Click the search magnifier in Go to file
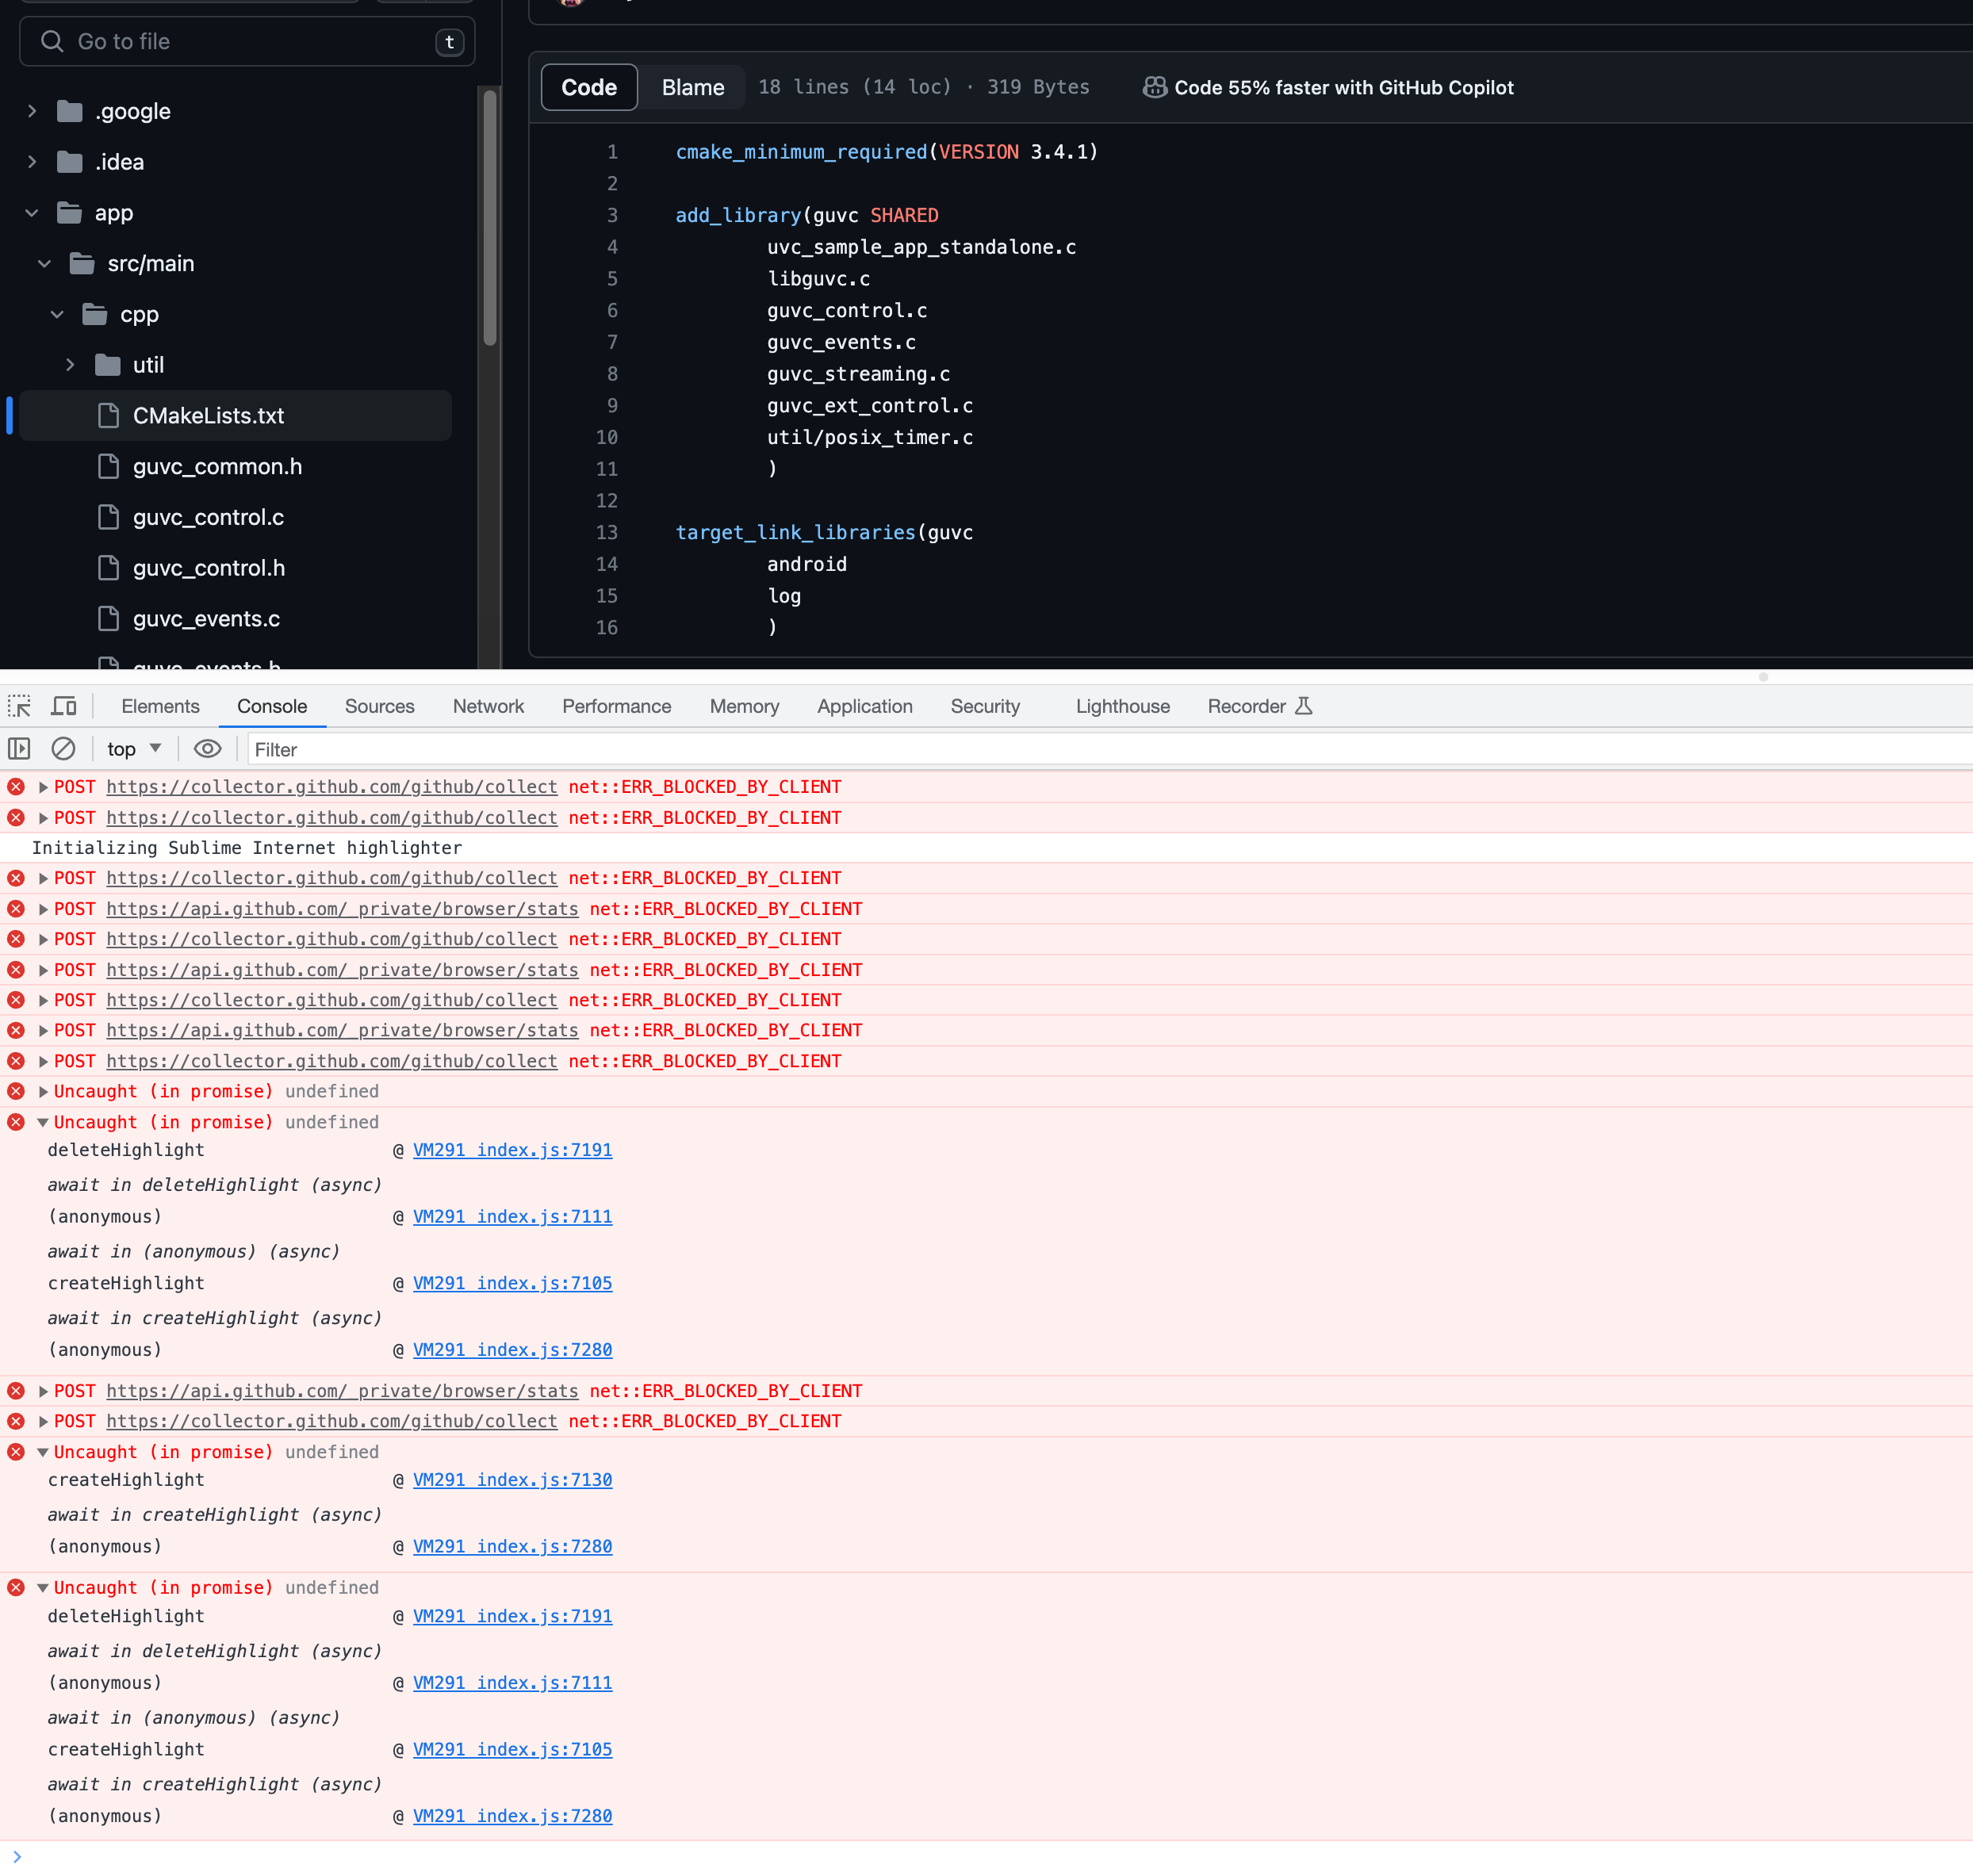 point(52,42)
